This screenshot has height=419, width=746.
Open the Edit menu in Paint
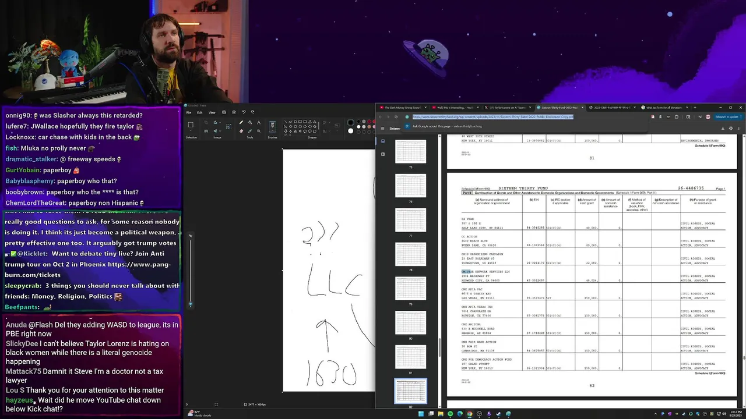[199, 112]
